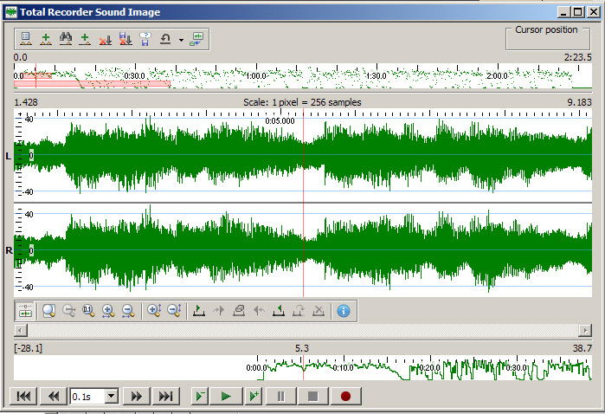This screenshot has width=605, height=414.
Task: Click the horizontal scrollbar track
Action: (x=303, y=330)
